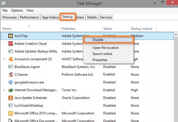The image size is (178, 122).
Task: Choose Disable in the context menu
Action: pos(109,40)
